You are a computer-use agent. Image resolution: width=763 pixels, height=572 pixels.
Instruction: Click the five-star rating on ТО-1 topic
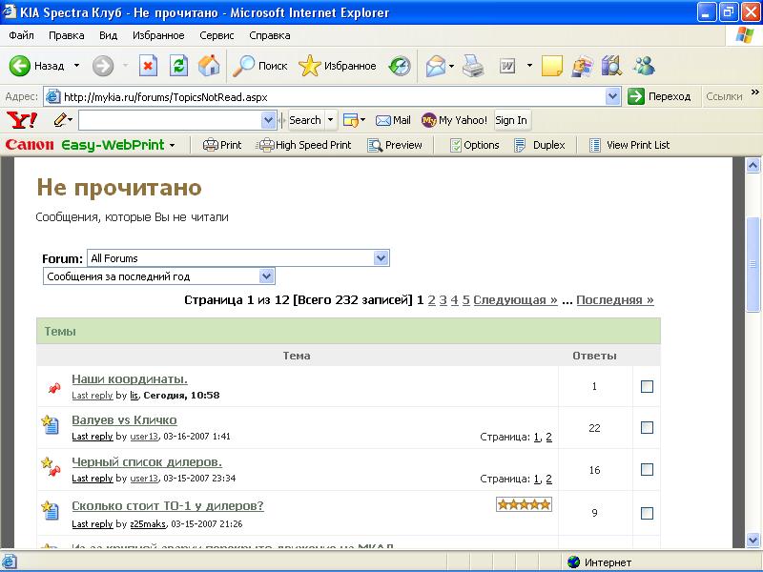tap(524, 504)
